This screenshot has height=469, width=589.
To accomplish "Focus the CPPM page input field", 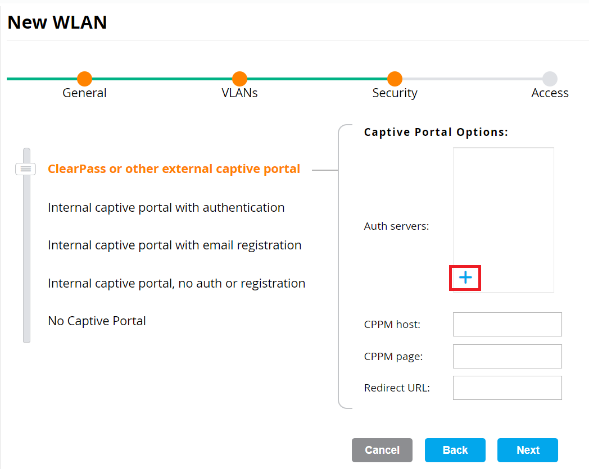I will [x=507, y=356].
